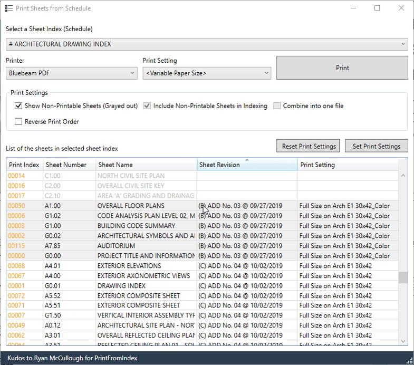Click Reset Print Settings button
This screenshot has width=414, height=365.
click(x=308, y=146)
